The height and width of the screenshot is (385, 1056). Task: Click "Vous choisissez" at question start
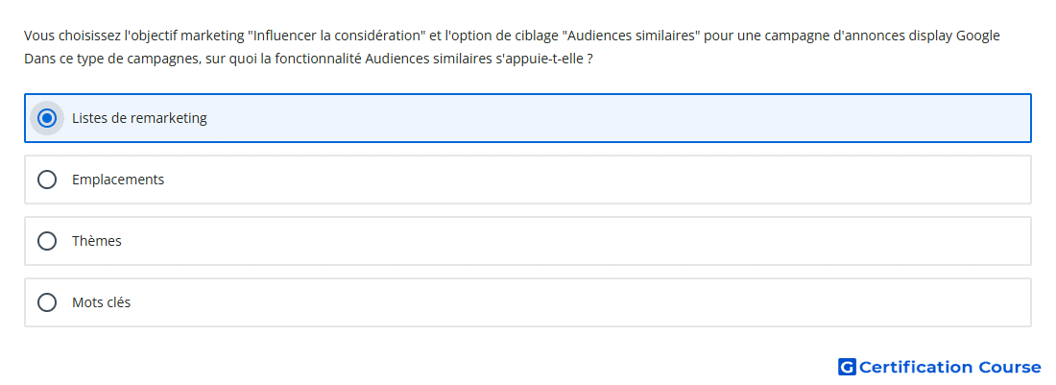tap(73, 36)
